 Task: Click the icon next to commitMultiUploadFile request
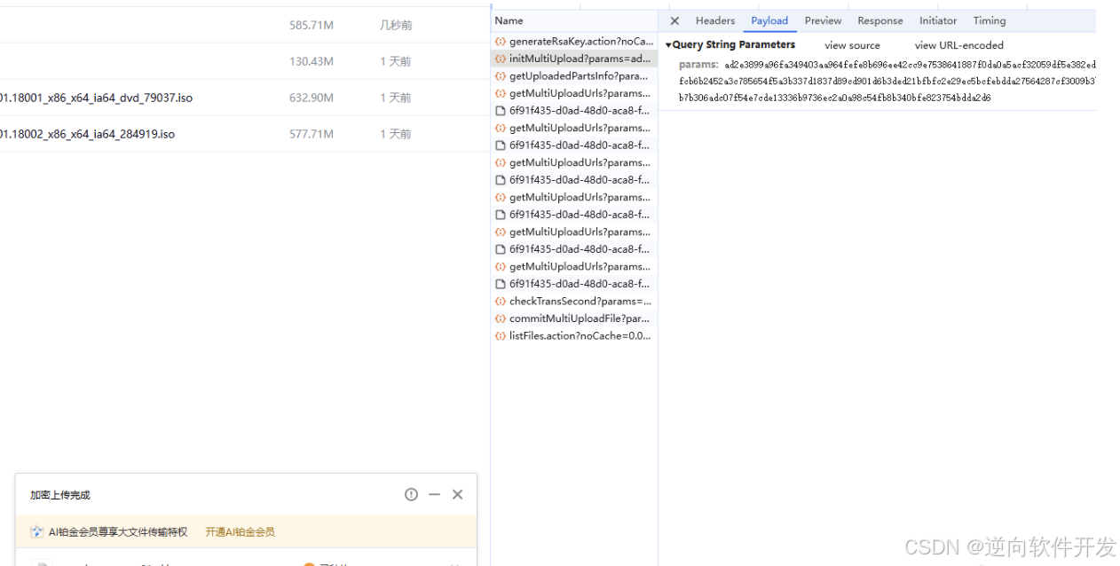(501, 318)
